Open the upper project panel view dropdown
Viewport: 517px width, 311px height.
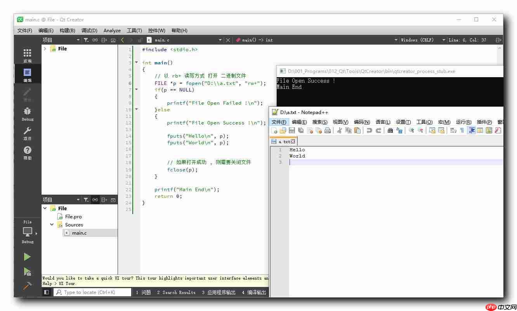pos(78,40)
